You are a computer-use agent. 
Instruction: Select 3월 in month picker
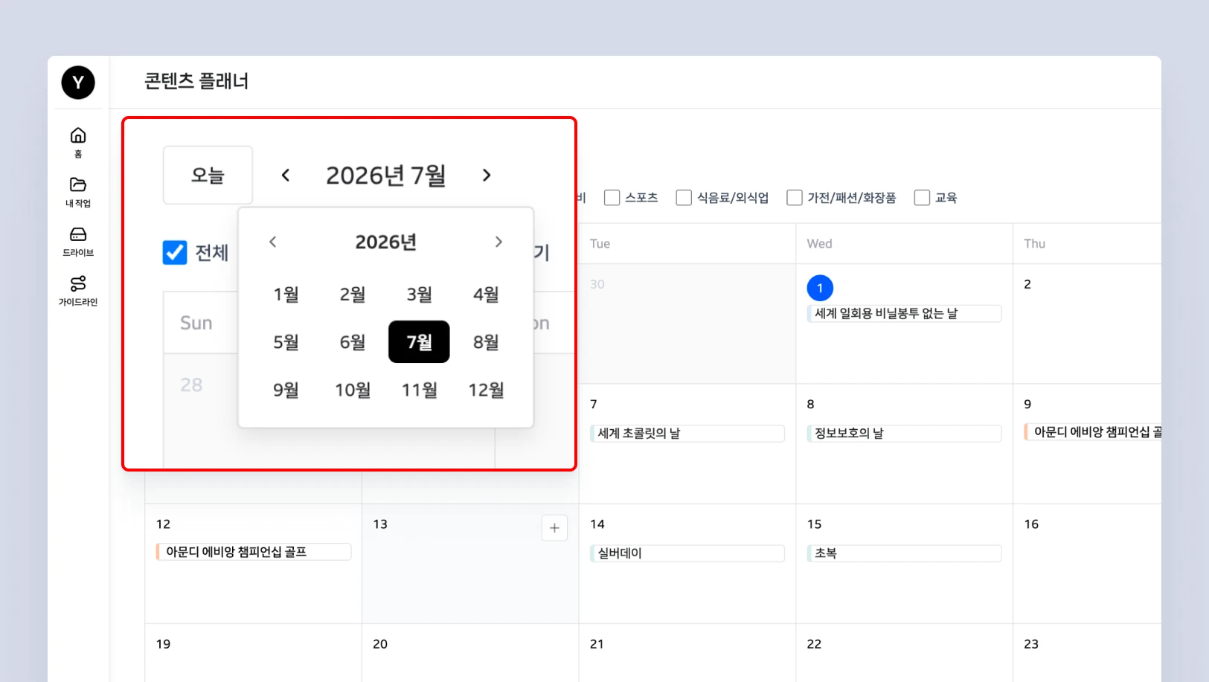pos(419,295)
